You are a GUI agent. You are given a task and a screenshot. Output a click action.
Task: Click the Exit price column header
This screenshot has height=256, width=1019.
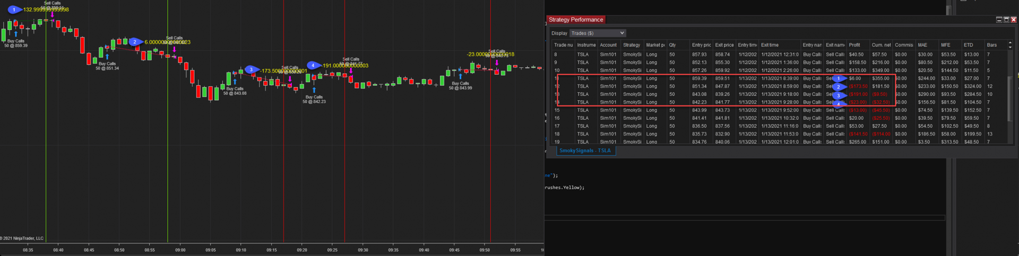click(x=724, y=45)
